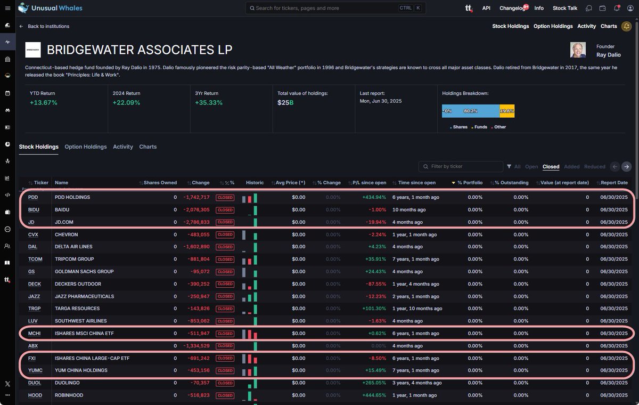The width and height of the screenshot is (639, 405).
Task: Click the search tickers field
Action: point(335,8)
